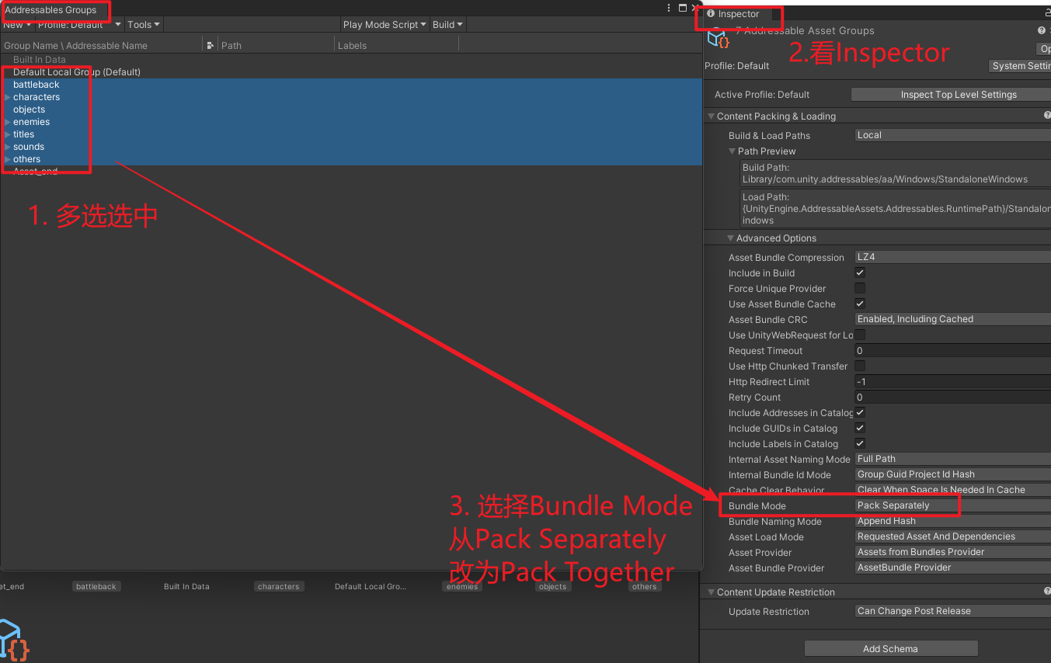Open help for Content Packing & Loading

[x=1047, y=116]
